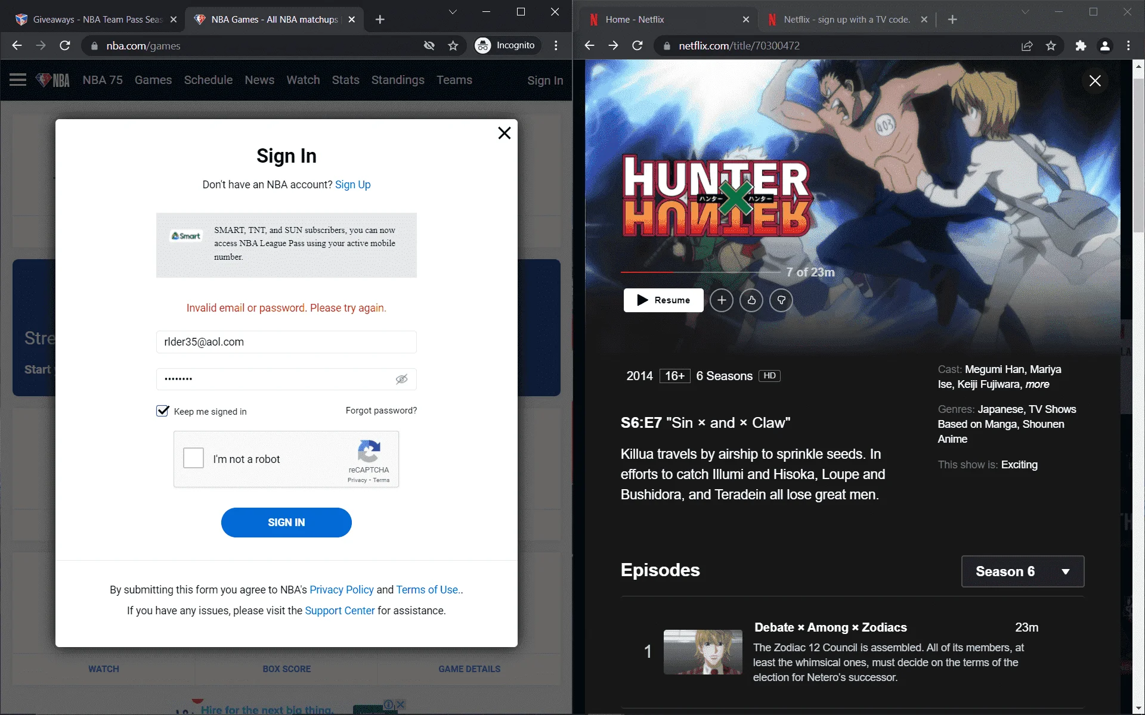Open the Games menu on NBA site
The height and width of the screenshot is (715, 1145).
pos(153,80)
